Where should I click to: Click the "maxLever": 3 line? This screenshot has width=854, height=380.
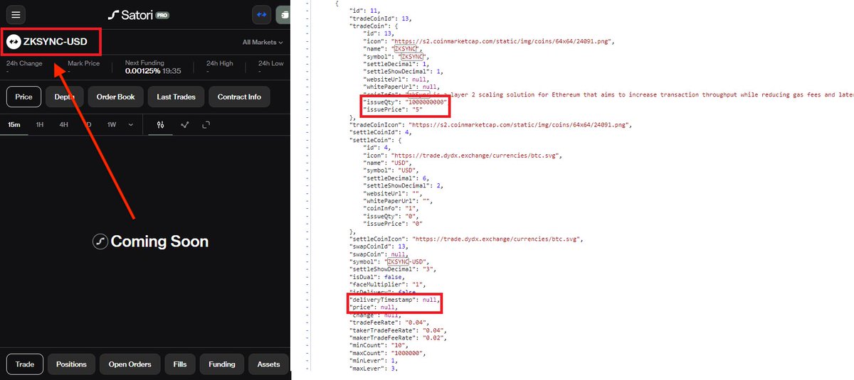(374, 369)
